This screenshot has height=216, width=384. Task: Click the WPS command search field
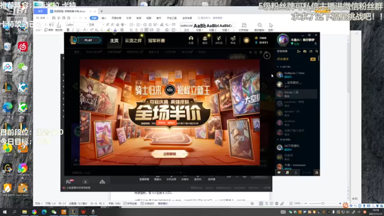[211, 18]
